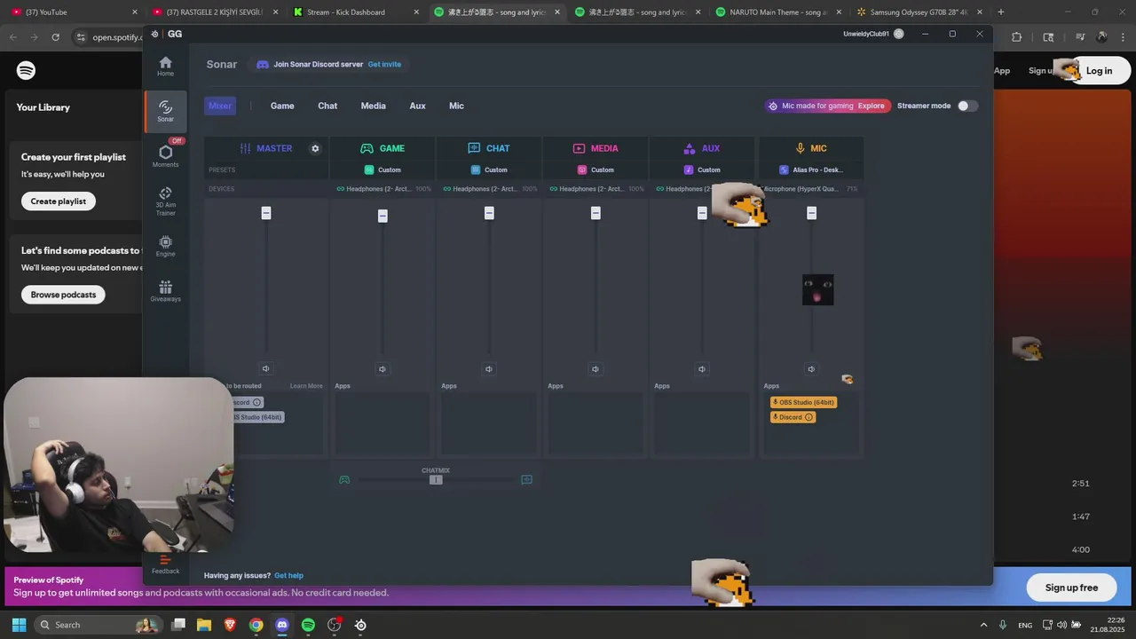This screenshot has width=1136, height=639.
Task: Open the Media preset Custom dropdown
Action: point(596,170)
